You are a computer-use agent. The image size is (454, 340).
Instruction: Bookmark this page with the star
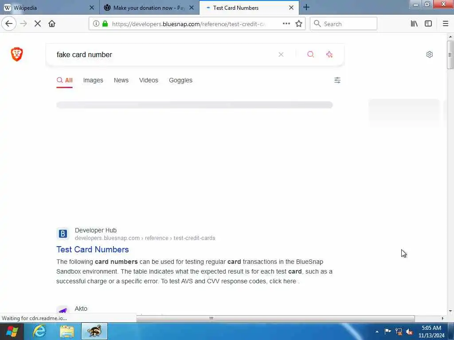pyautogui.click(x=299, y=24)
